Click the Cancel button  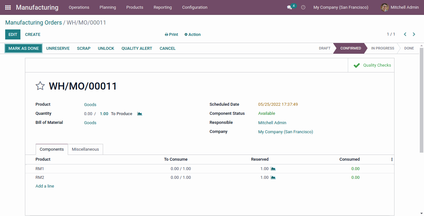pyautogui.click(x=168, y=49)
